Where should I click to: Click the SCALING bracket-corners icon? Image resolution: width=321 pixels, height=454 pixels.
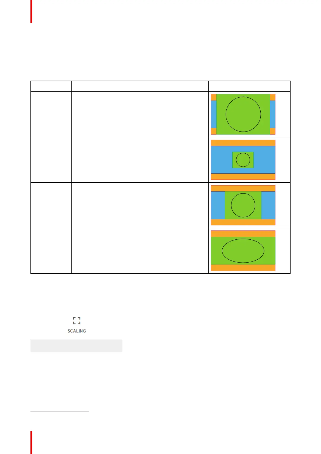(x=77, y=321)
